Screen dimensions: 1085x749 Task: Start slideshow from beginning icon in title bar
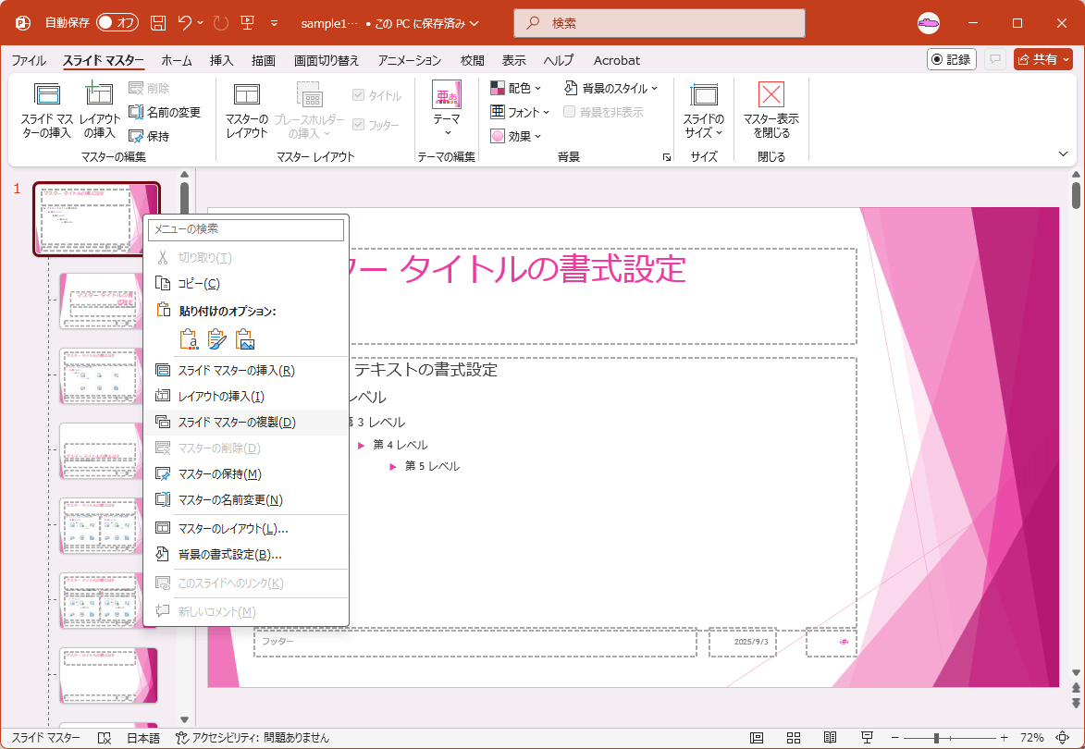click(248, 23)
